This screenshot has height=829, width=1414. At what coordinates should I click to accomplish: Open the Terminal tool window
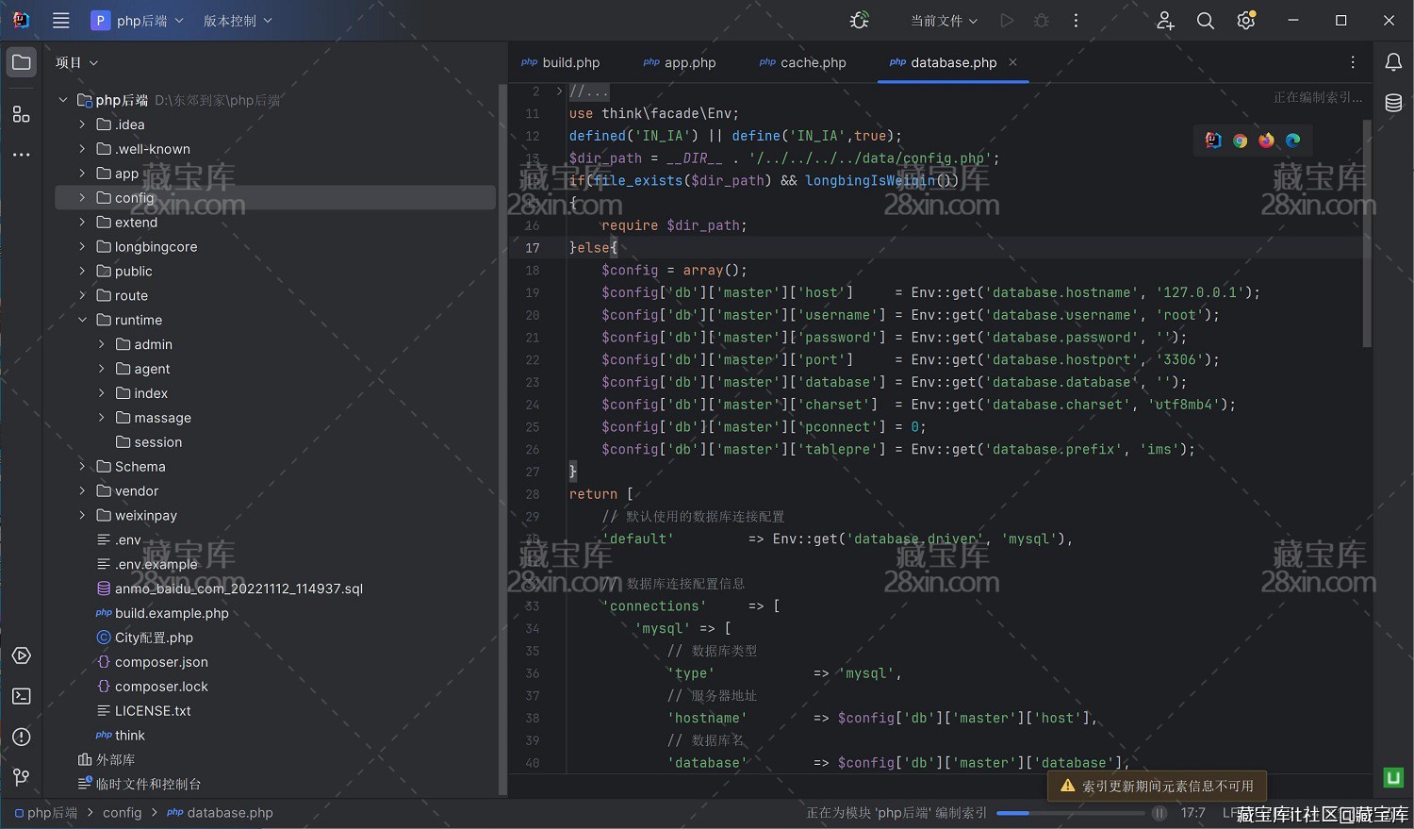(x=21, y=696)
